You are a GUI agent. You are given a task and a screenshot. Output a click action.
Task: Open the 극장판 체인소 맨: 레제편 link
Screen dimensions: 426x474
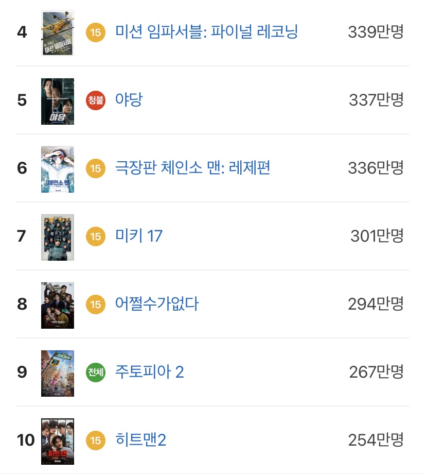[192, 168]
